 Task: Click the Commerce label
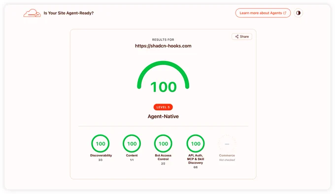pos(227,156)
